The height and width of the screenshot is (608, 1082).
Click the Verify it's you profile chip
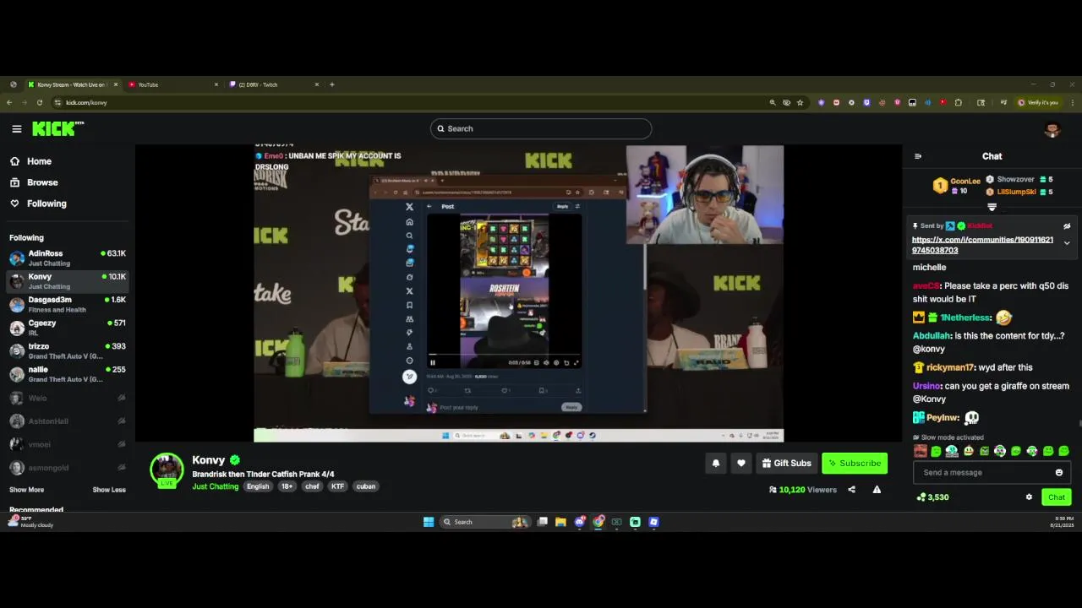coord(1038,102)
